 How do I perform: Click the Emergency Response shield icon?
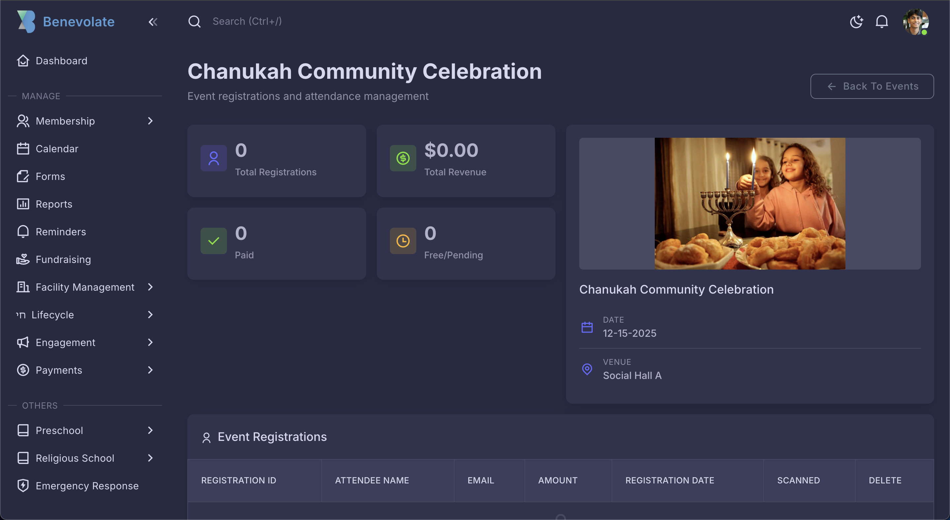23,485
